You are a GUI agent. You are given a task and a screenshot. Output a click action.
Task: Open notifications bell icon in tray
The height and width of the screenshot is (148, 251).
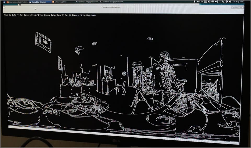[x=194, y=2]
